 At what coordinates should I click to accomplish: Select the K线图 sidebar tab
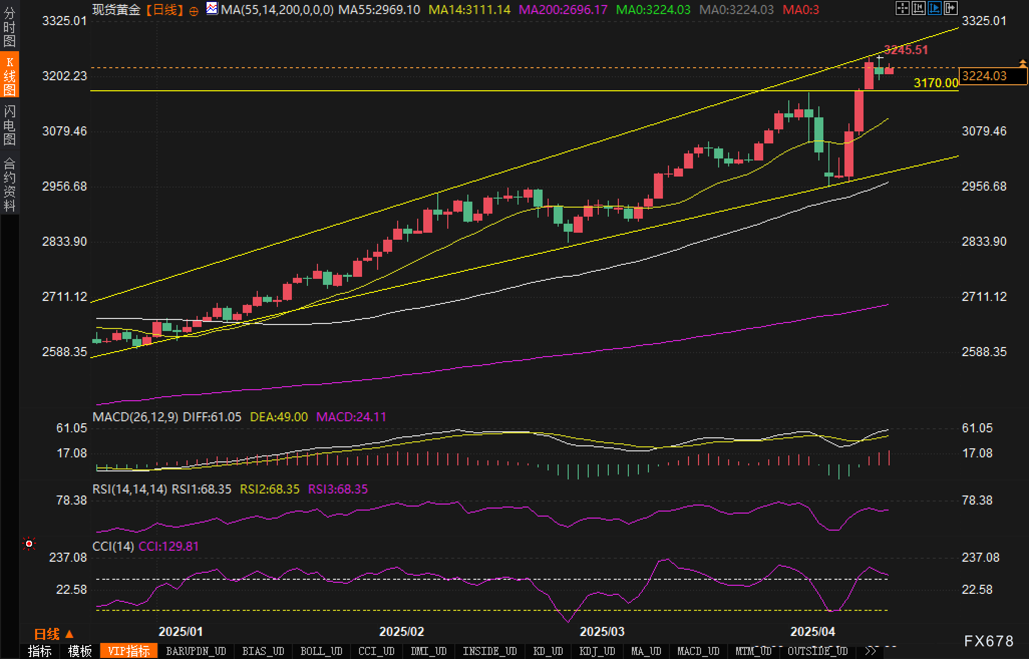(10, 75)
